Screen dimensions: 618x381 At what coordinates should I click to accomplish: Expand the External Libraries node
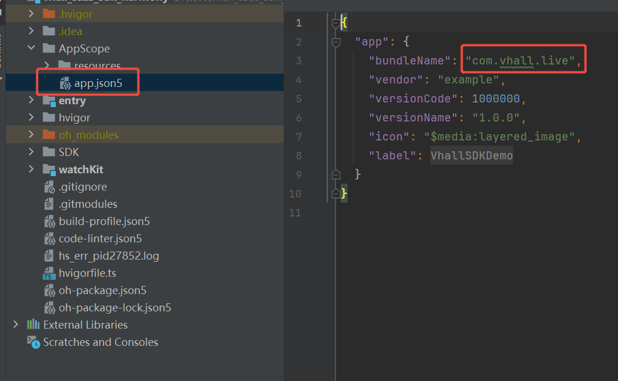click(16, 325)
